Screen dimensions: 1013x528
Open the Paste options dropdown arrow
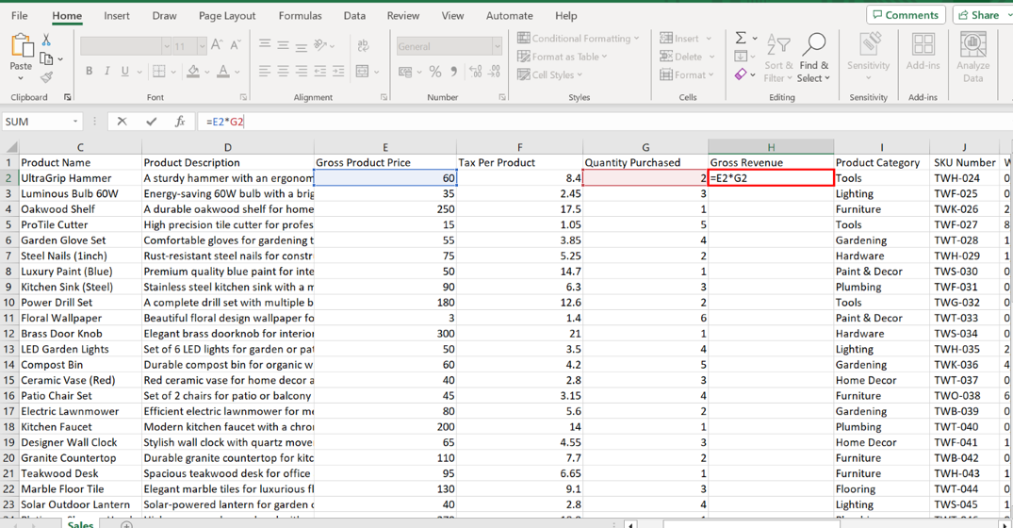(21, 79)
